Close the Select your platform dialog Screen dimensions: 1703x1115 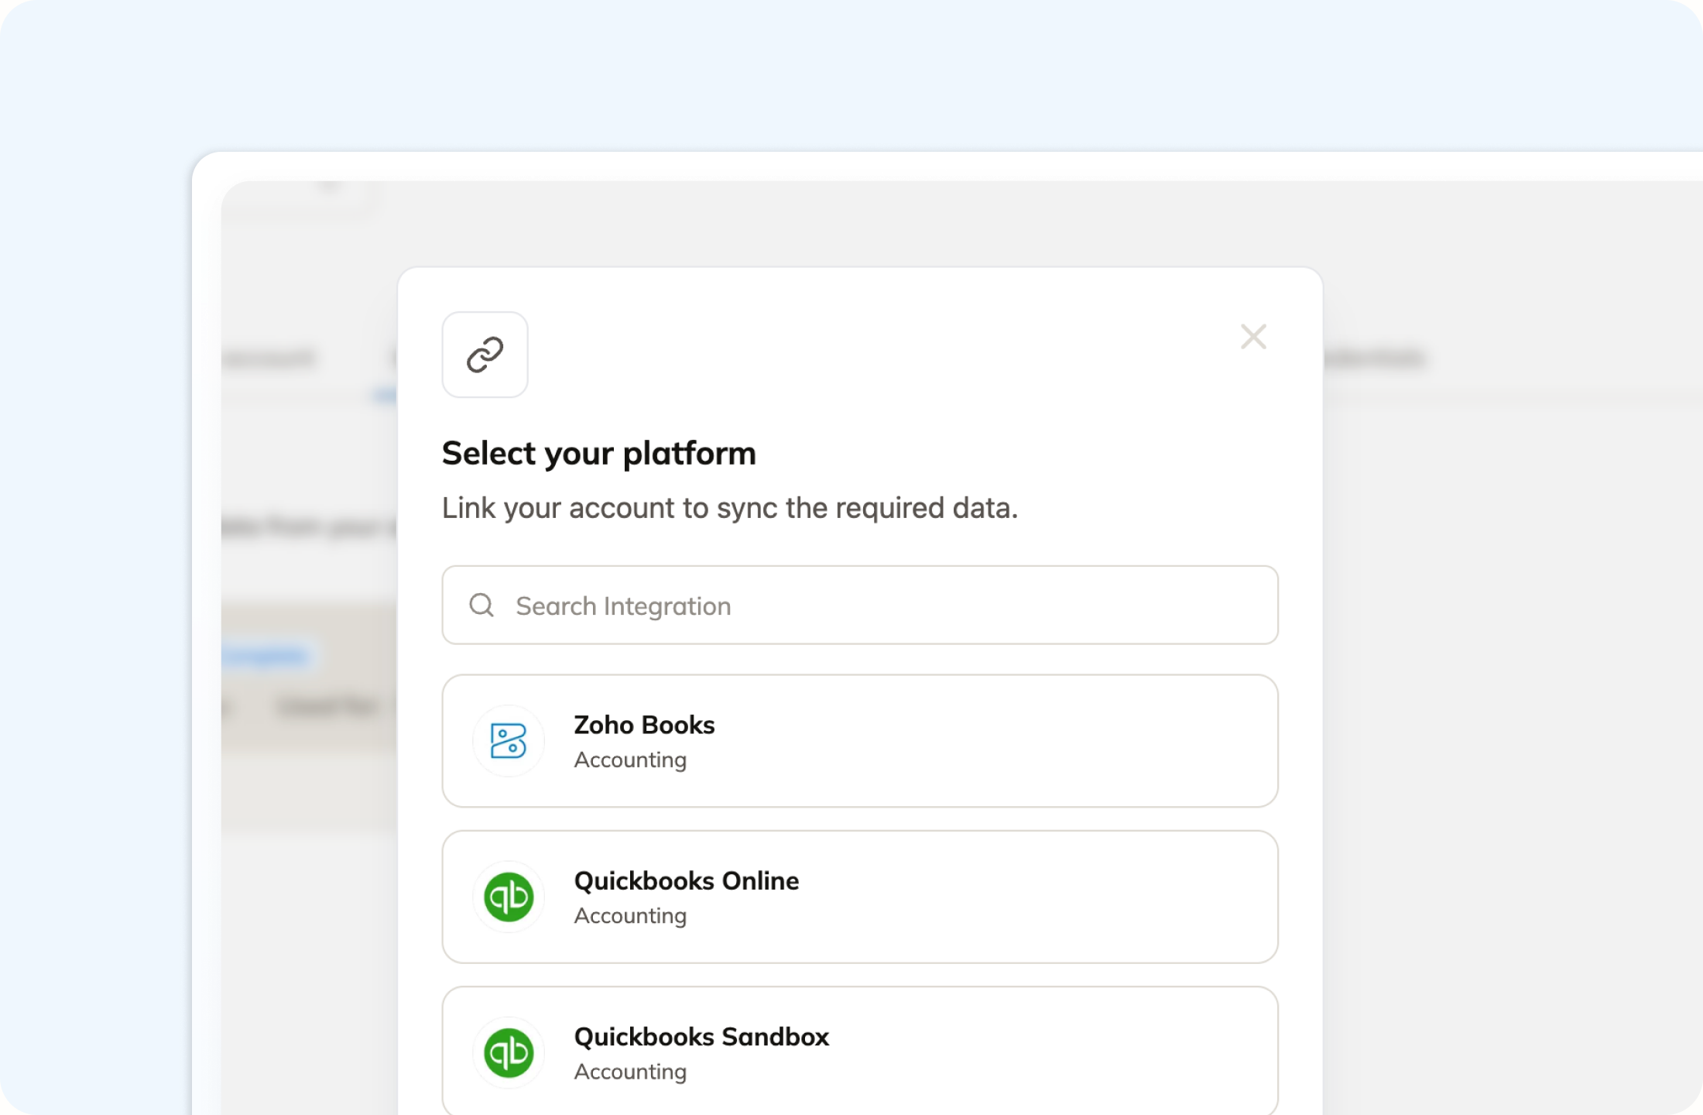(1253, 337)
